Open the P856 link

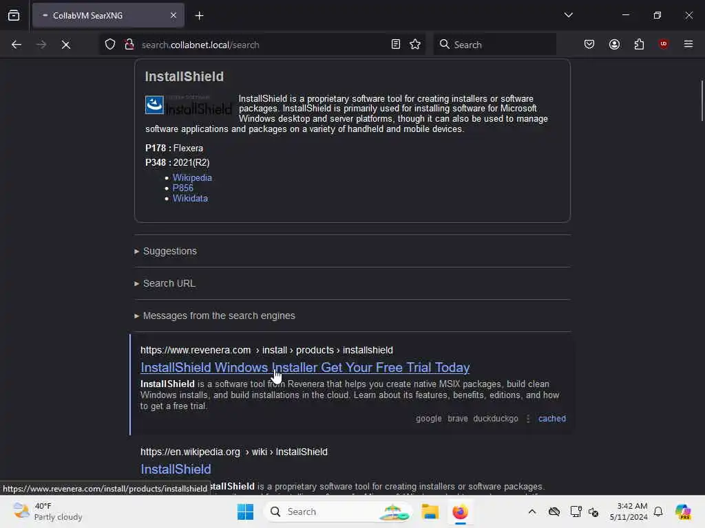click(x=182, y=188)
